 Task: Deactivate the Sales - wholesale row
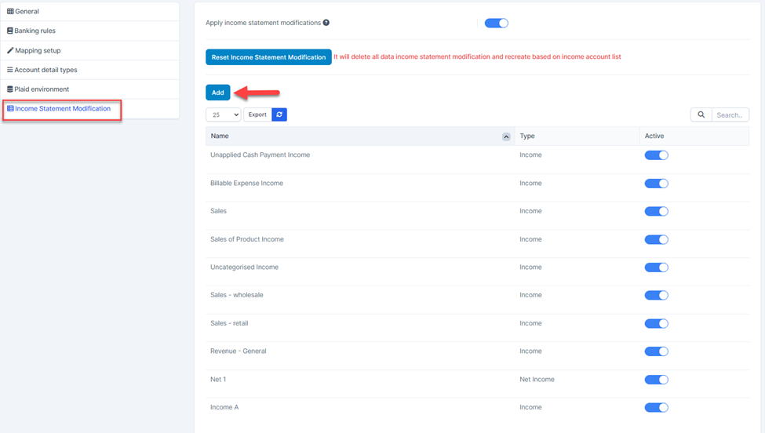656,296
